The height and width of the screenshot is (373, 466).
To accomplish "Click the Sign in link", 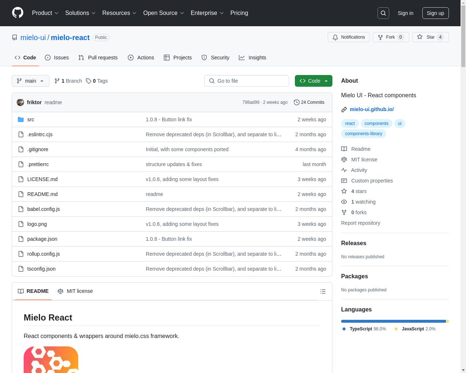I will click(x=405, y=13).
